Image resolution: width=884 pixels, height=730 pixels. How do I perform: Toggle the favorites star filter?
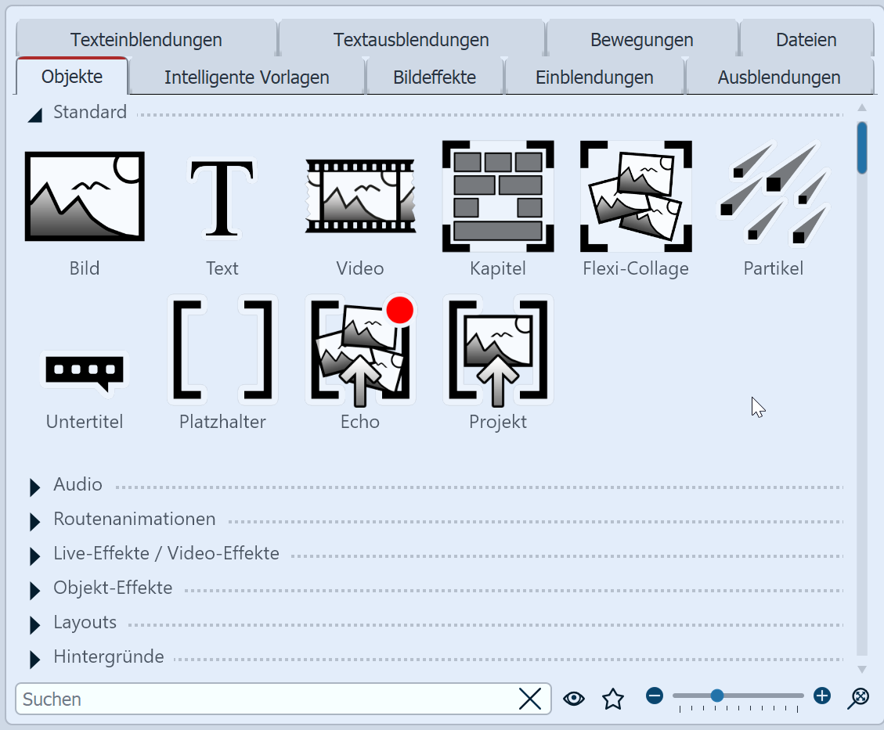click(613, 698)
